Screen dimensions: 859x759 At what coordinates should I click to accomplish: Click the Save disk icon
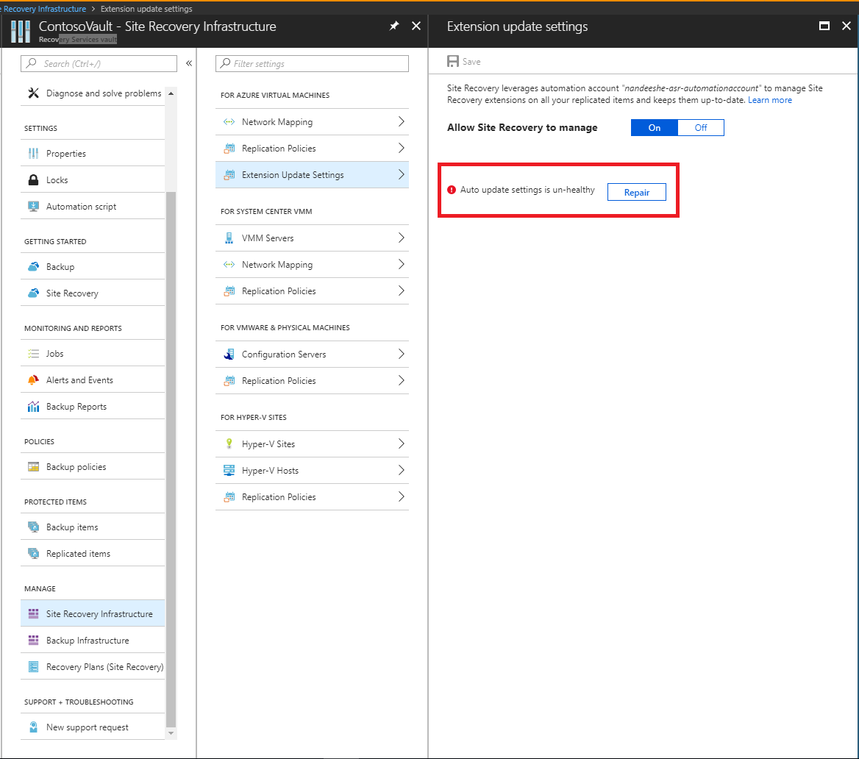coord(452,61)
